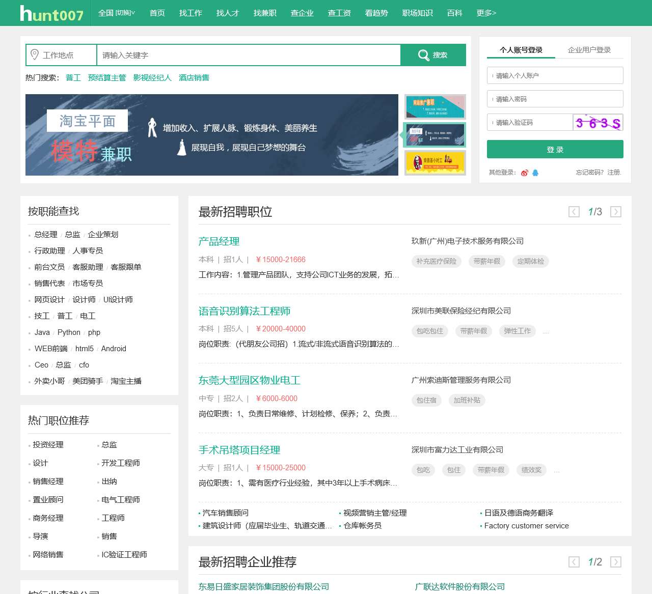Click the Weibo login icon
This screenshot has height=594, width=652.
pos(525,173)
